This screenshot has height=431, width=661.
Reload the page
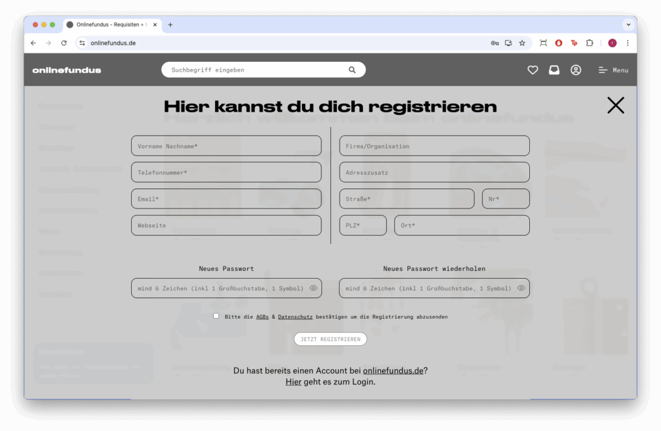[x=64, y=43]
